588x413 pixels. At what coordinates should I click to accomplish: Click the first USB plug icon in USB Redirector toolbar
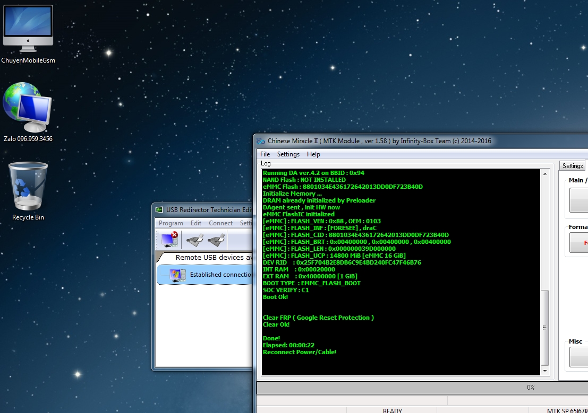(x=195, y=240)
